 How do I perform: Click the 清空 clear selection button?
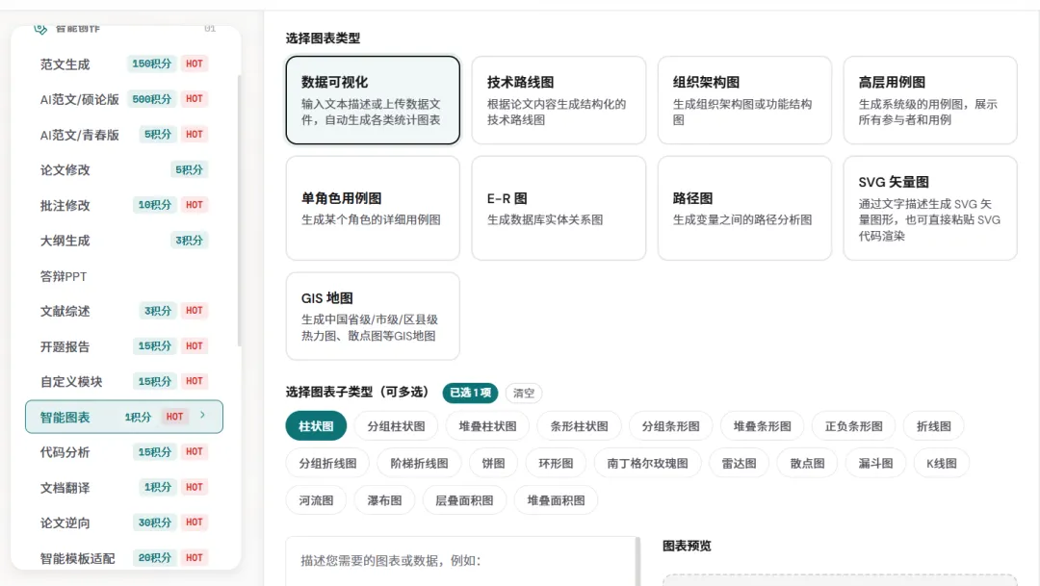(x=523, y=394)
